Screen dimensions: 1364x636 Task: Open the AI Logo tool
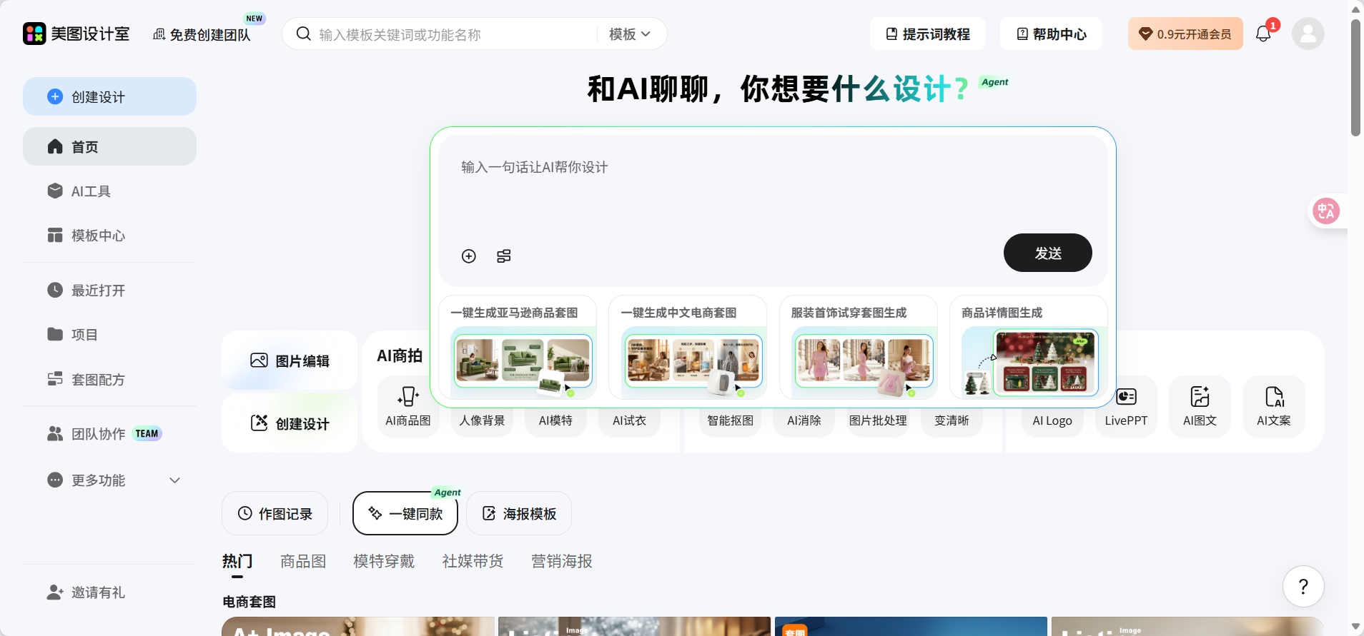point(1052,420)
